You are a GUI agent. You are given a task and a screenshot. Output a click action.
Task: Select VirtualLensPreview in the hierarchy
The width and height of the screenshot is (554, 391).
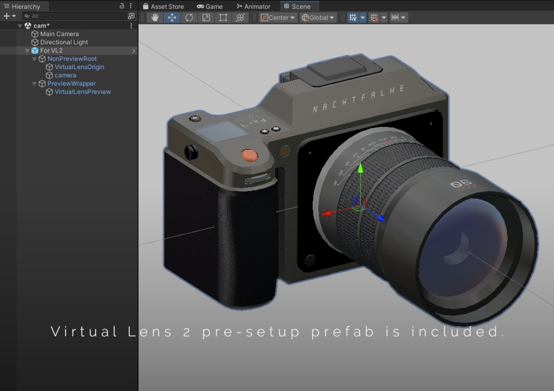(83, 92)
